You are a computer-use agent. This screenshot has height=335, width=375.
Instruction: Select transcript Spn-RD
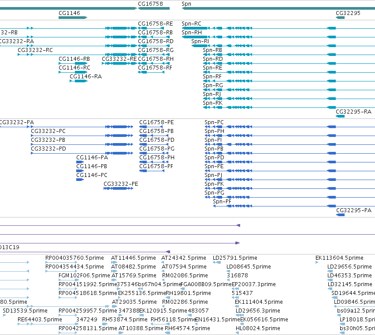coord(212,59)
